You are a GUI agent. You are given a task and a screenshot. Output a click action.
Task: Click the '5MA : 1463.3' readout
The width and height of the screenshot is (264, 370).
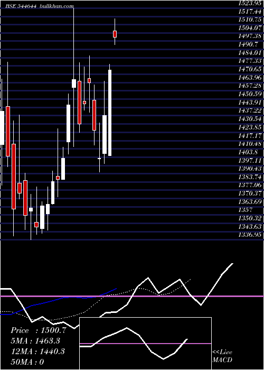click(35, 341)
